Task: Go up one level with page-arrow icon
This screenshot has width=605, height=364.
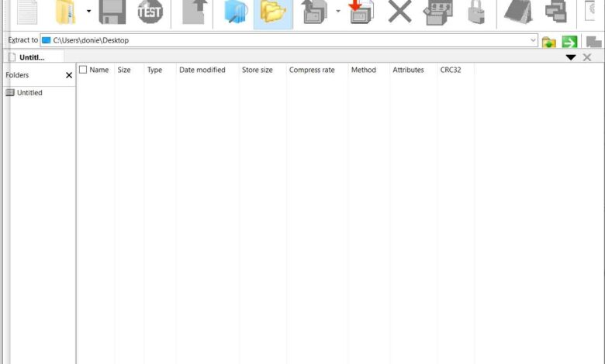Action: (x=195, y=12)
